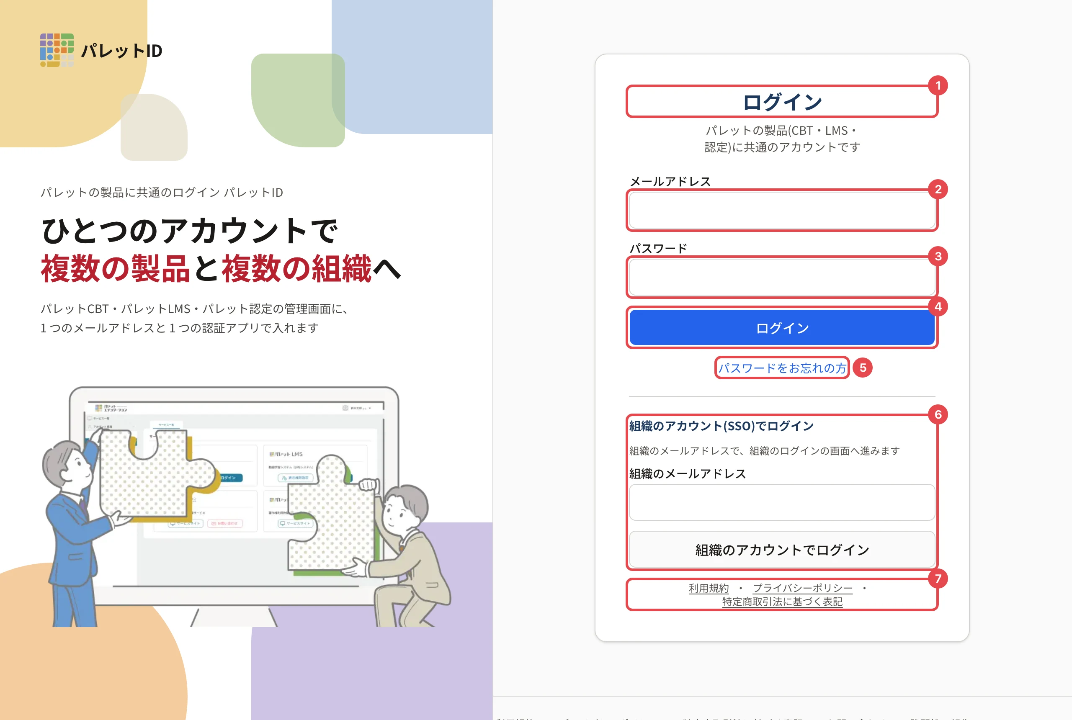Click the ログイン heading text
This screenshot has height=720, width=1072.
point(782,101)
